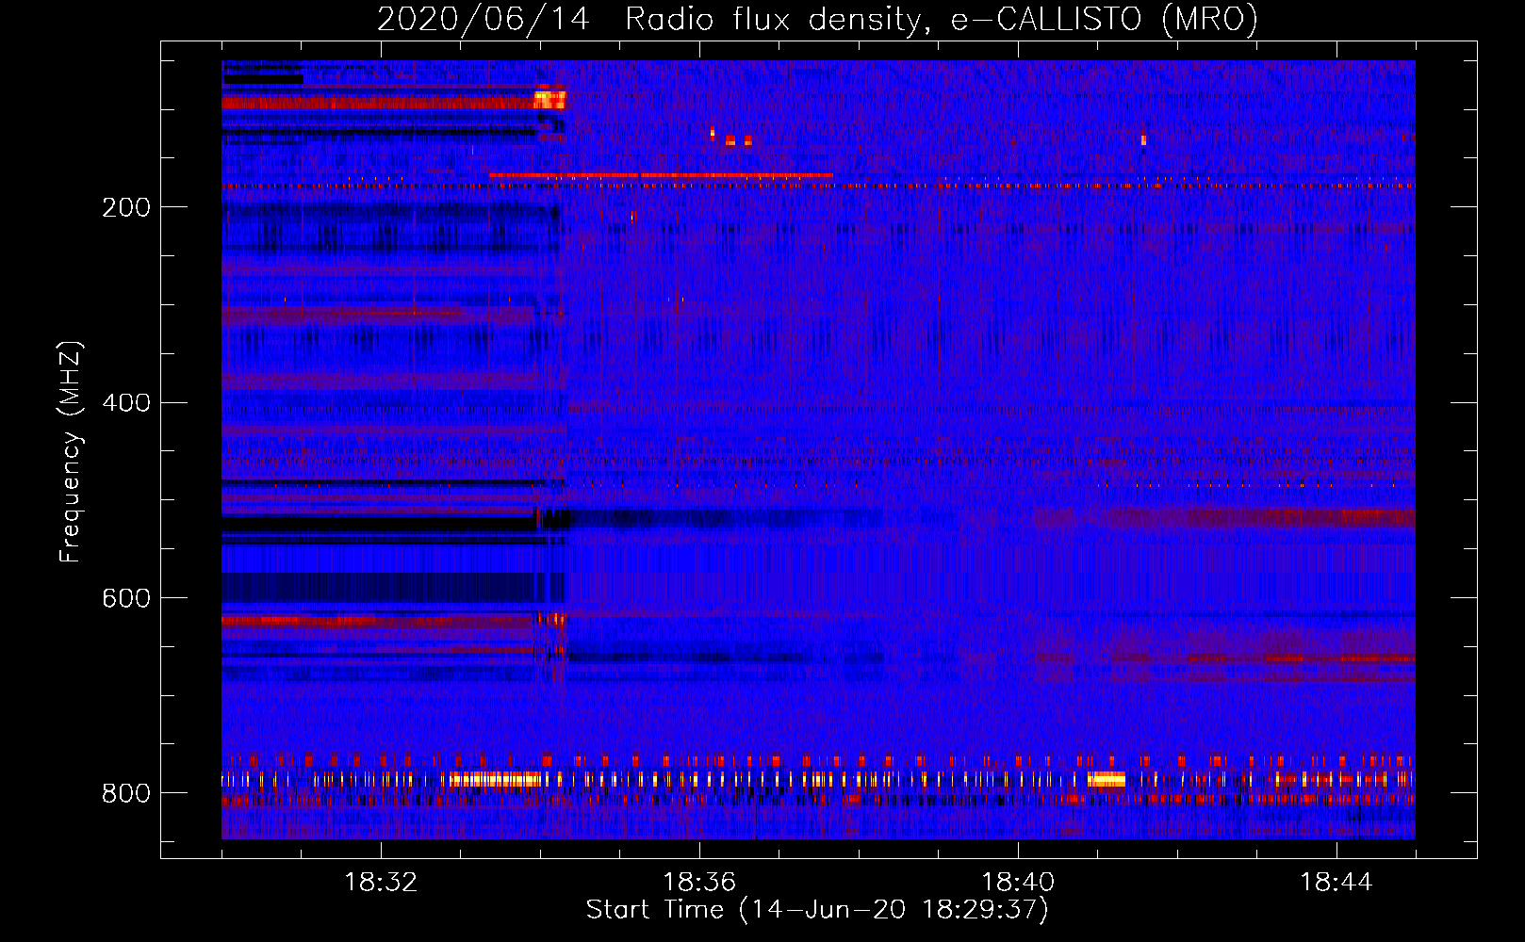Click the 'Frequency (MHZ)' axis label

(71, 452)
